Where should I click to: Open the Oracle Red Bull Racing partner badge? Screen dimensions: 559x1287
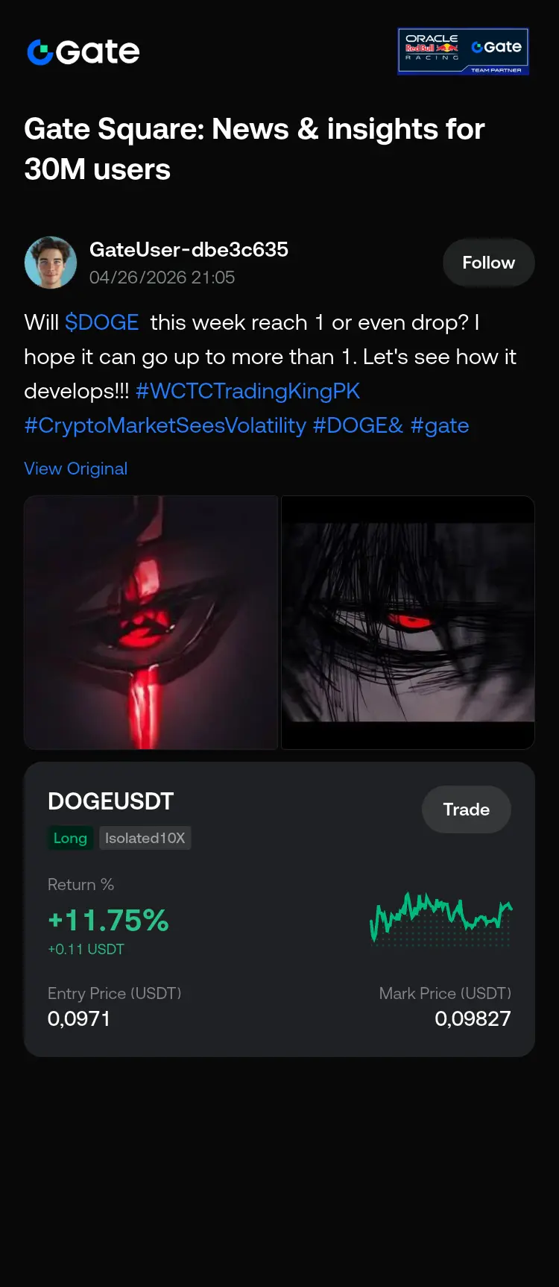click(464, 51)
